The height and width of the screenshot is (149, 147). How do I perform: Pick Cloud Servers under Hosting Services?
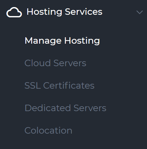[55, 63]
